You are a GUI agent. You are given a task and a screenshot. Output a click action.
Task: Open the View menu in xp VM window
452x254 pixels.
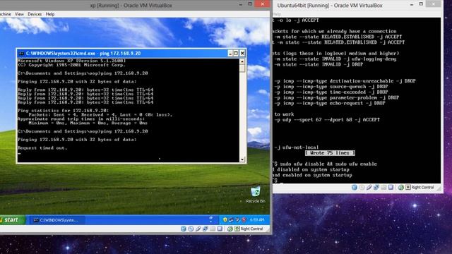(19, 14)
